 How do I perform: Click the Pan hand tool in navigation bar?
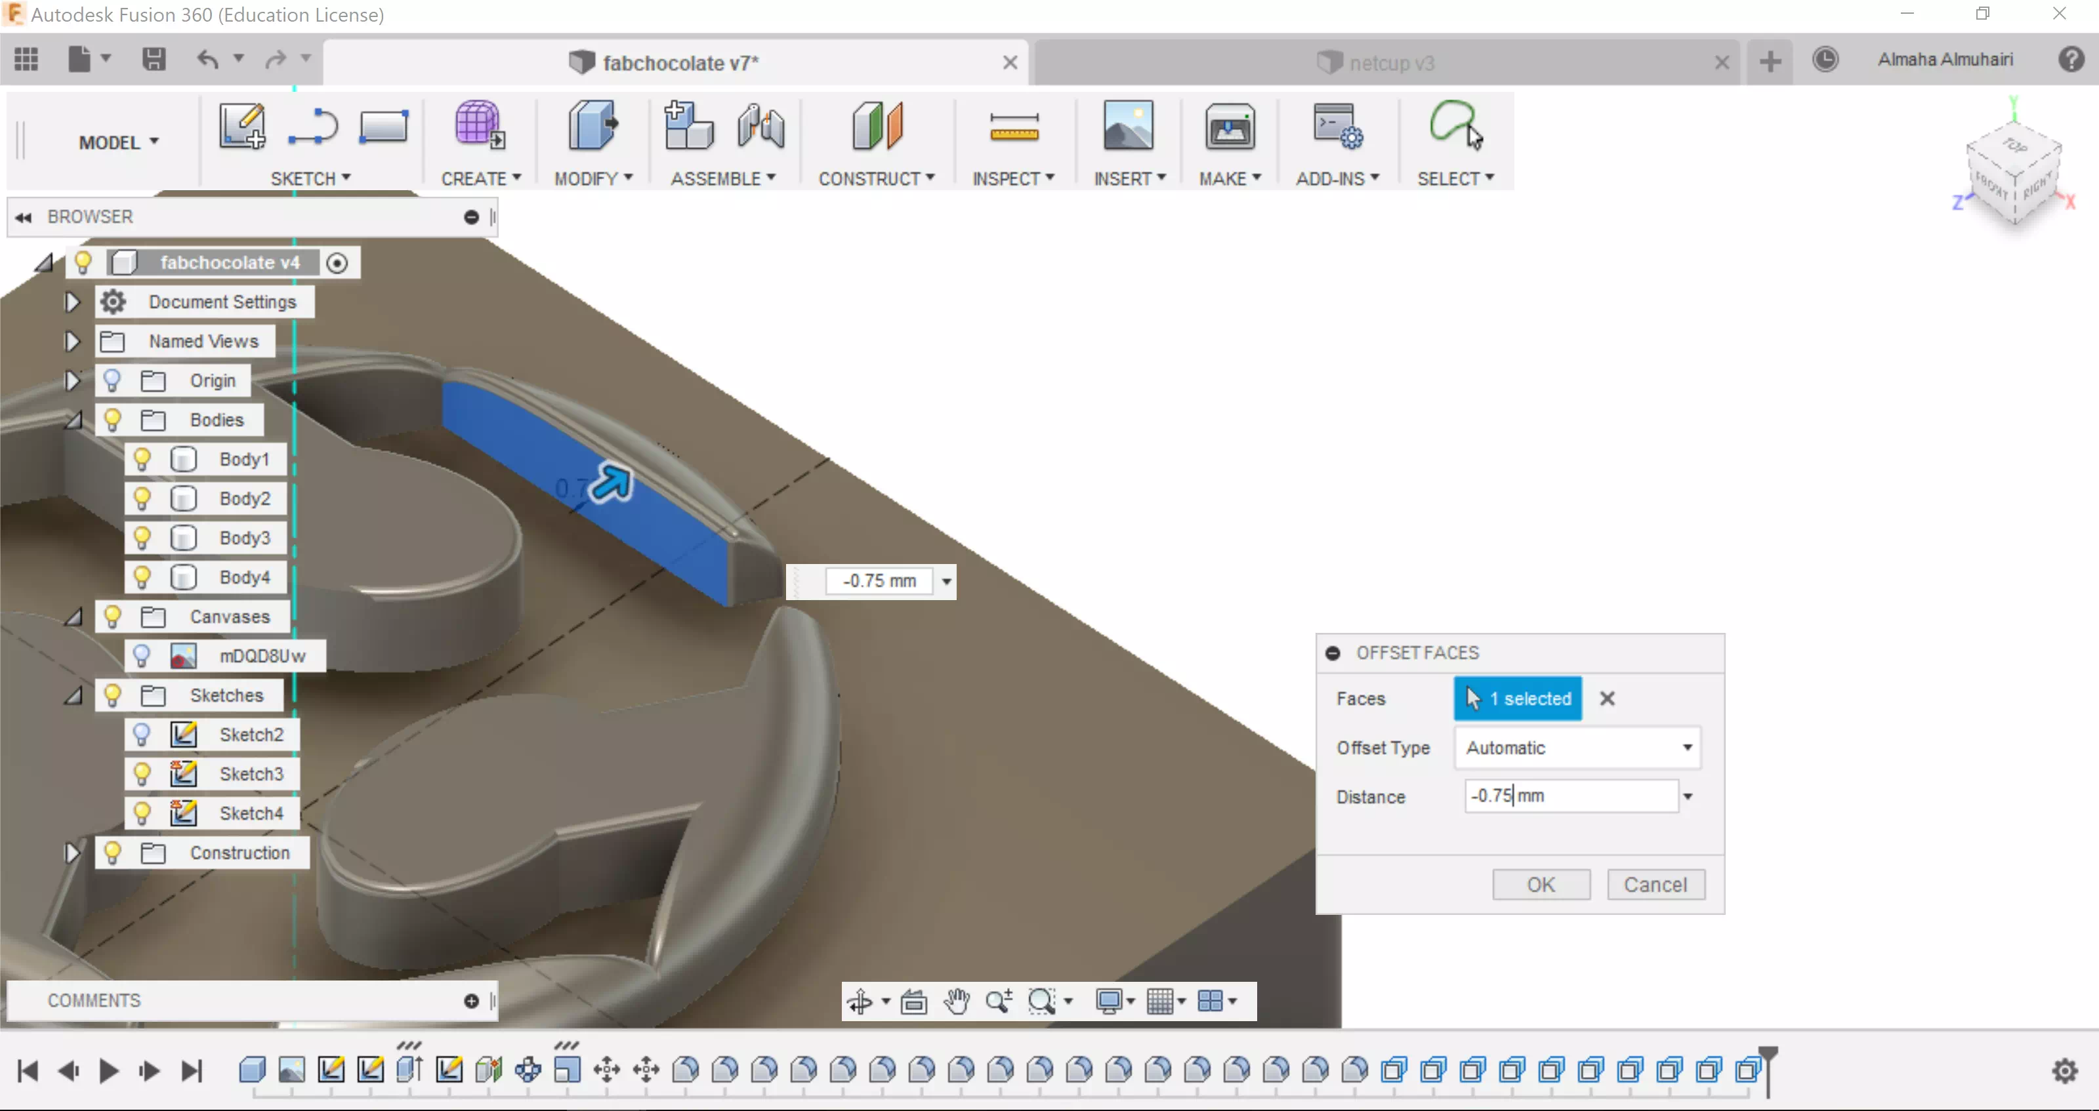pyautogui.click(x=957, y=1000)
